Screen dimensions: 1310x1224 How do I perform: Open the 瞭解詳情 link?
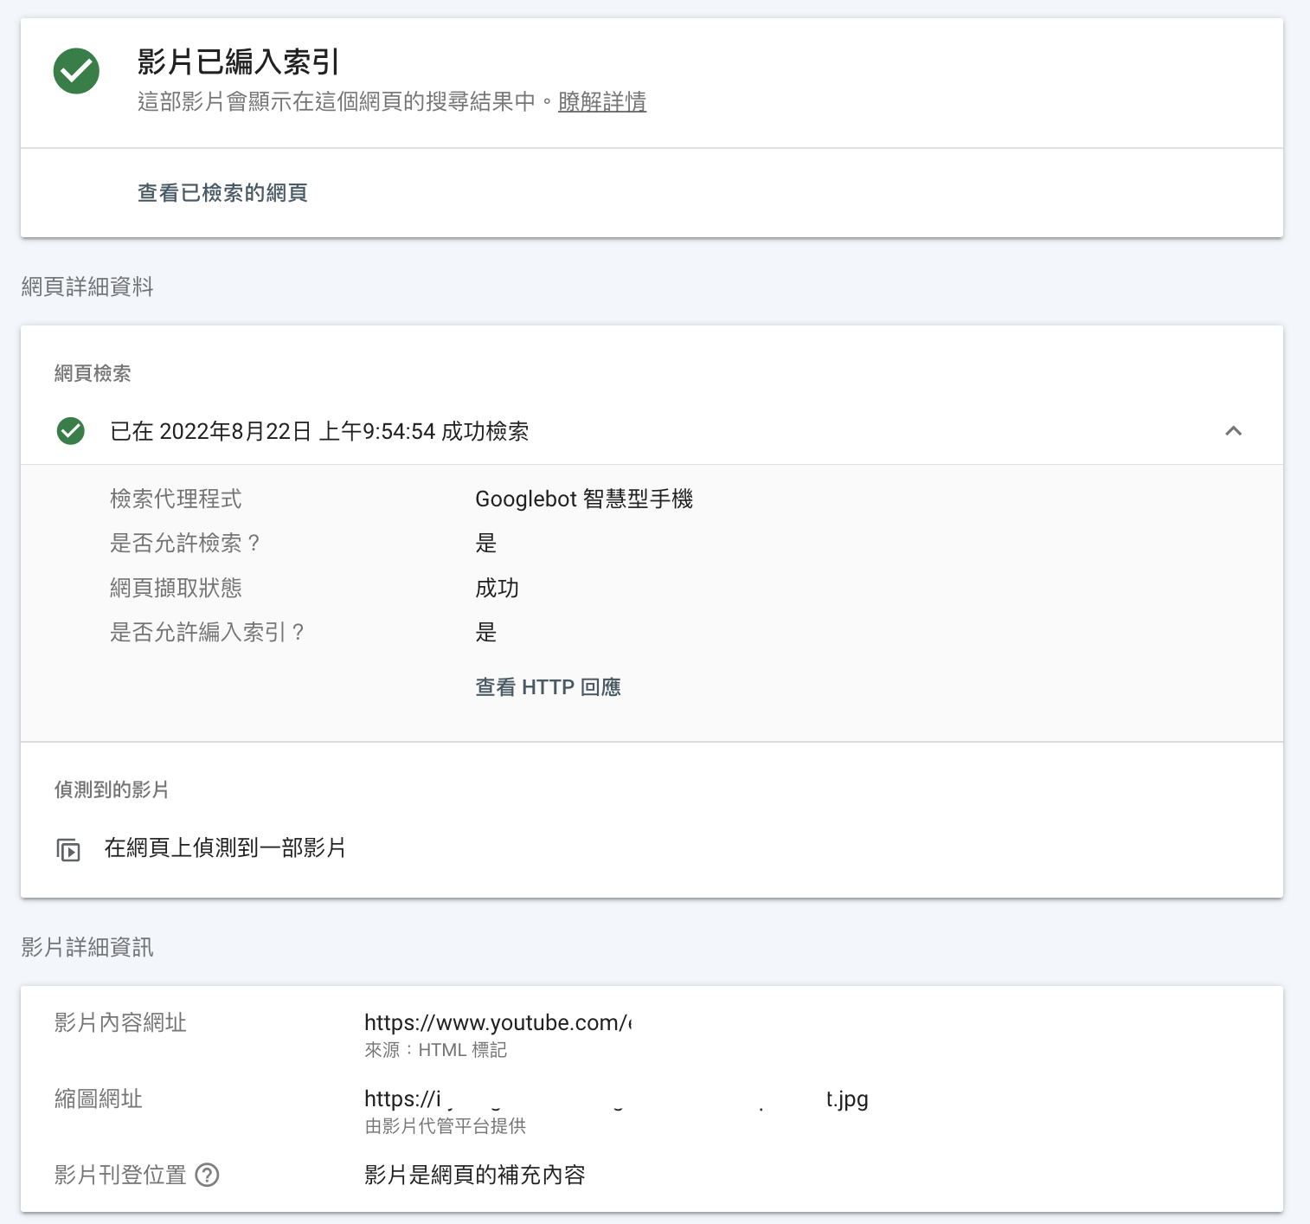click(602, 101)
